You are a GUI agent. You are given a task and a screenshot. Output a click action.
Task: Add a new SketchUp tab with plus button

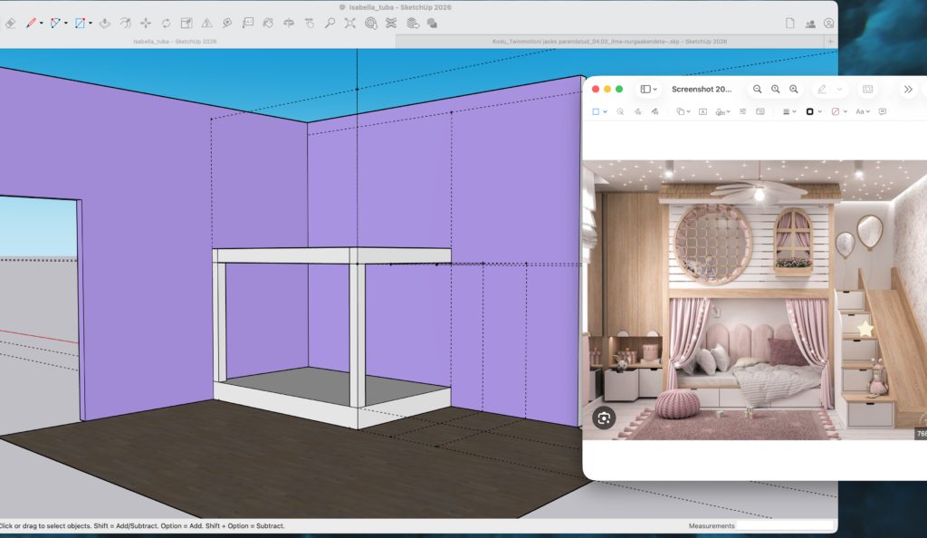pos(830,41)
